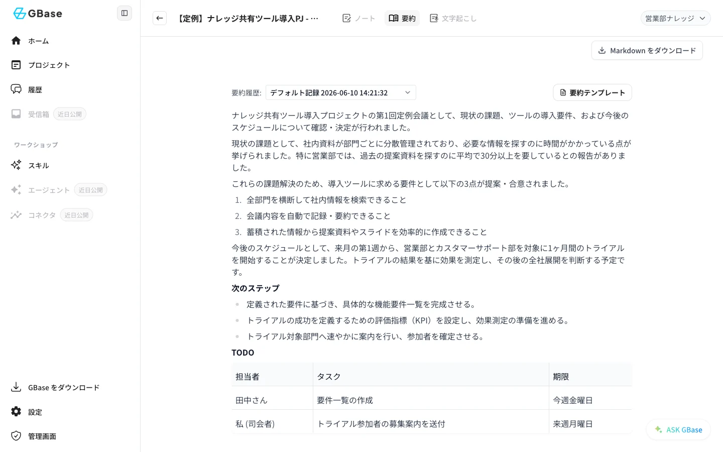Image resolution: width=723 pixels, height=452 pixels.
Task: Go back with the arrow button
Action: 160,18
